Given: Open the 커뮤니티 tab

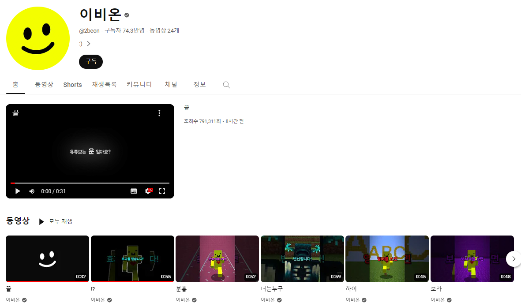Looking at the screenshot, I should pos(139,85).
